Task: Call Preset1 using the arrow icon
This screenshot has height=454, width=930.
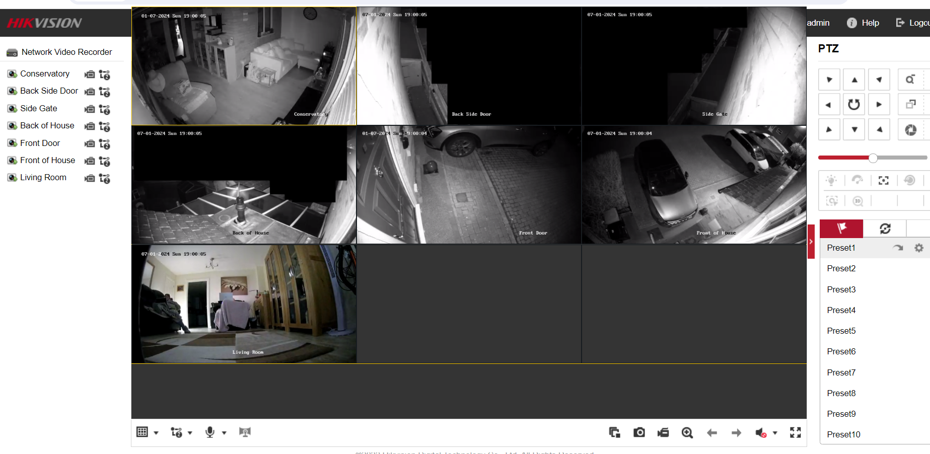Action: [x=898, y=248]
